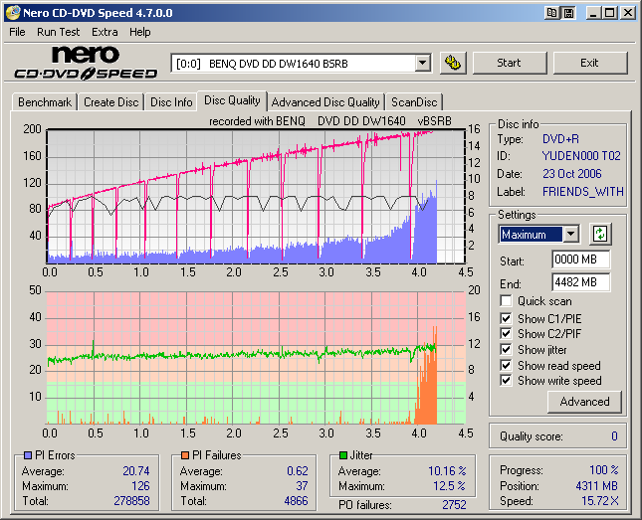The width and height of the screenshot is (642, 520).
Task: Click the Start 0000 MB input field
Action: tap(580, 260)
